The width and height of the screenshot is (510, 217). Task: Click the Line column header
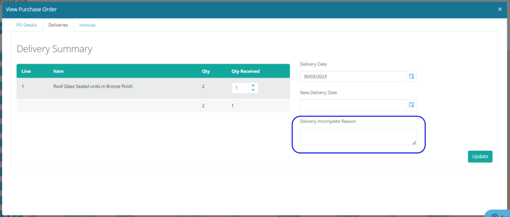26,71
